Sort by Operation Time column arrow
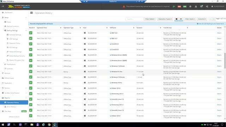 tap(61, 28)
